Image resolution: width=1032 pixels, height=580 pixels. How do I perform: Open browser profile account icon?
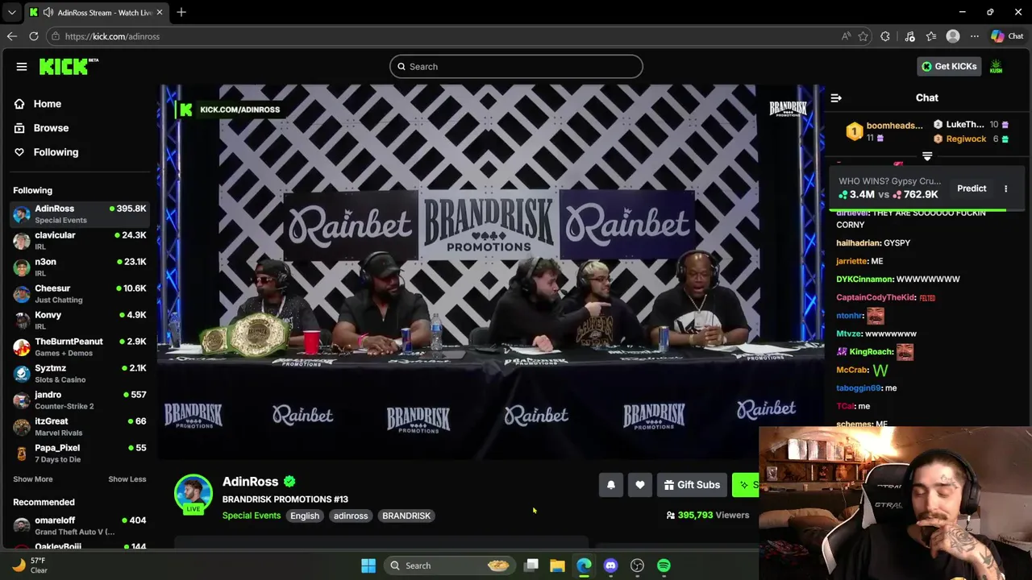pyautogui.click(x=953, y=36)
